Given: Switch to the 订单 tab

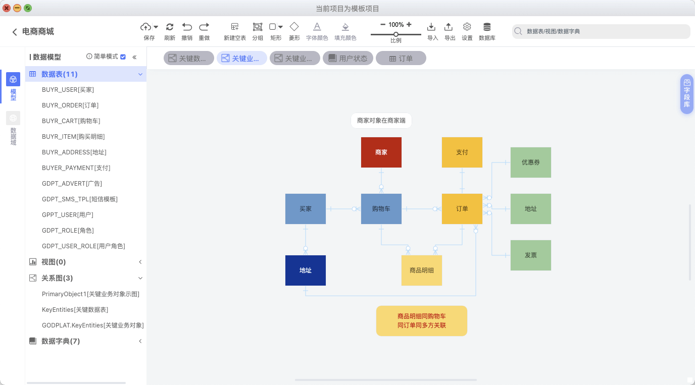Looking at the screenshot, I should point(401,59).
